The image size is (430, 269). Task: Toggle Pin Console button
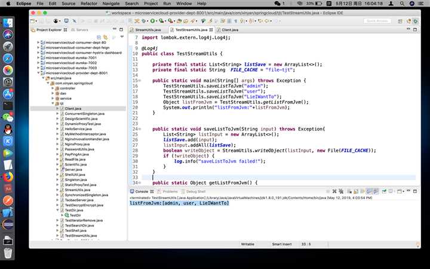pyautogui.click(x=384, y=191)
